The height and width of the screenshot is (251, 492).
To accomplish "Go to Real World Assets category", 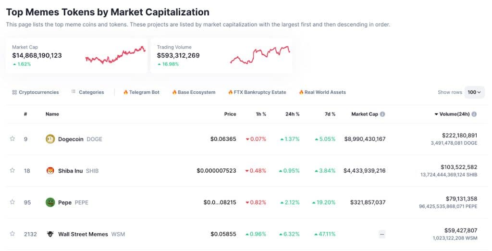I will coord(322,92).
